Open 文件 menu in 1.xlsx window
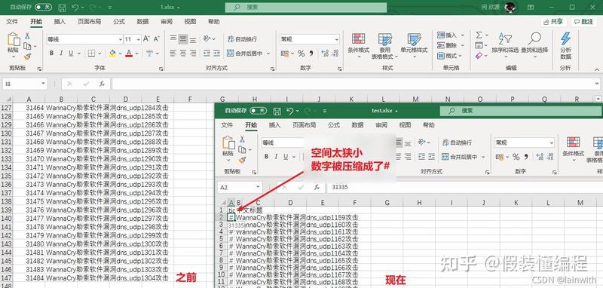The image size is (603, 288). pyautogui.click(x=12, y=22)
